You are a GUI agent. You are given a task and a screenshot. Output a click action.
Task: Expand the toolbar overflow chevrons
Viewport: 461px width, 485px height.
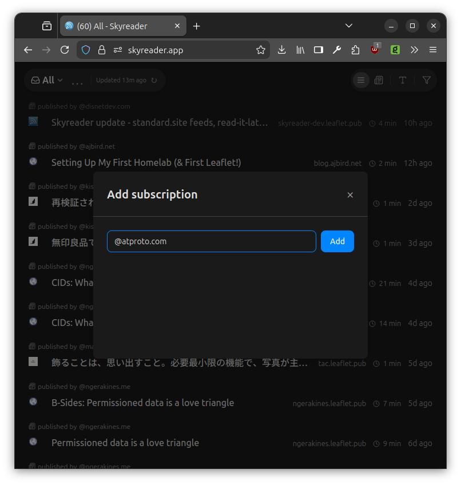click(x=415, y=50)
